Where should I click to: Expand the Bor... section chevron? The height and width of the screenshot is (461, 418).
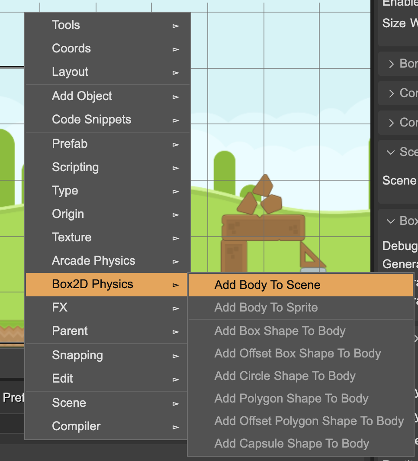point(391,64)
